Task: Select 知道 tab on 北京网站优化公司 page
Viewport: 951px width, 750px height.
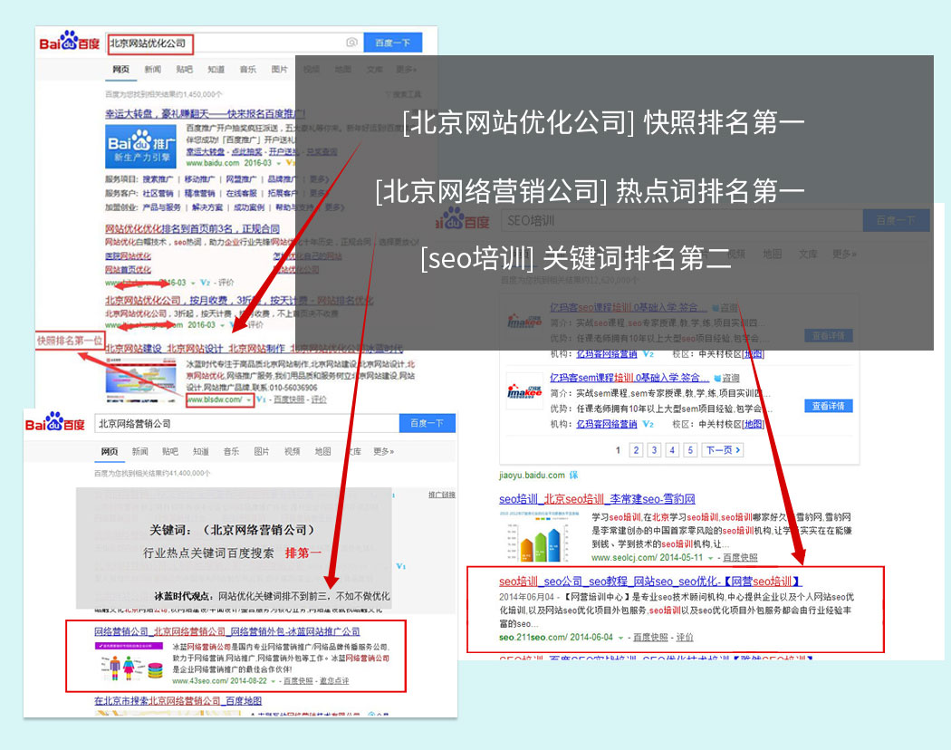Action: tap(216, 70)
